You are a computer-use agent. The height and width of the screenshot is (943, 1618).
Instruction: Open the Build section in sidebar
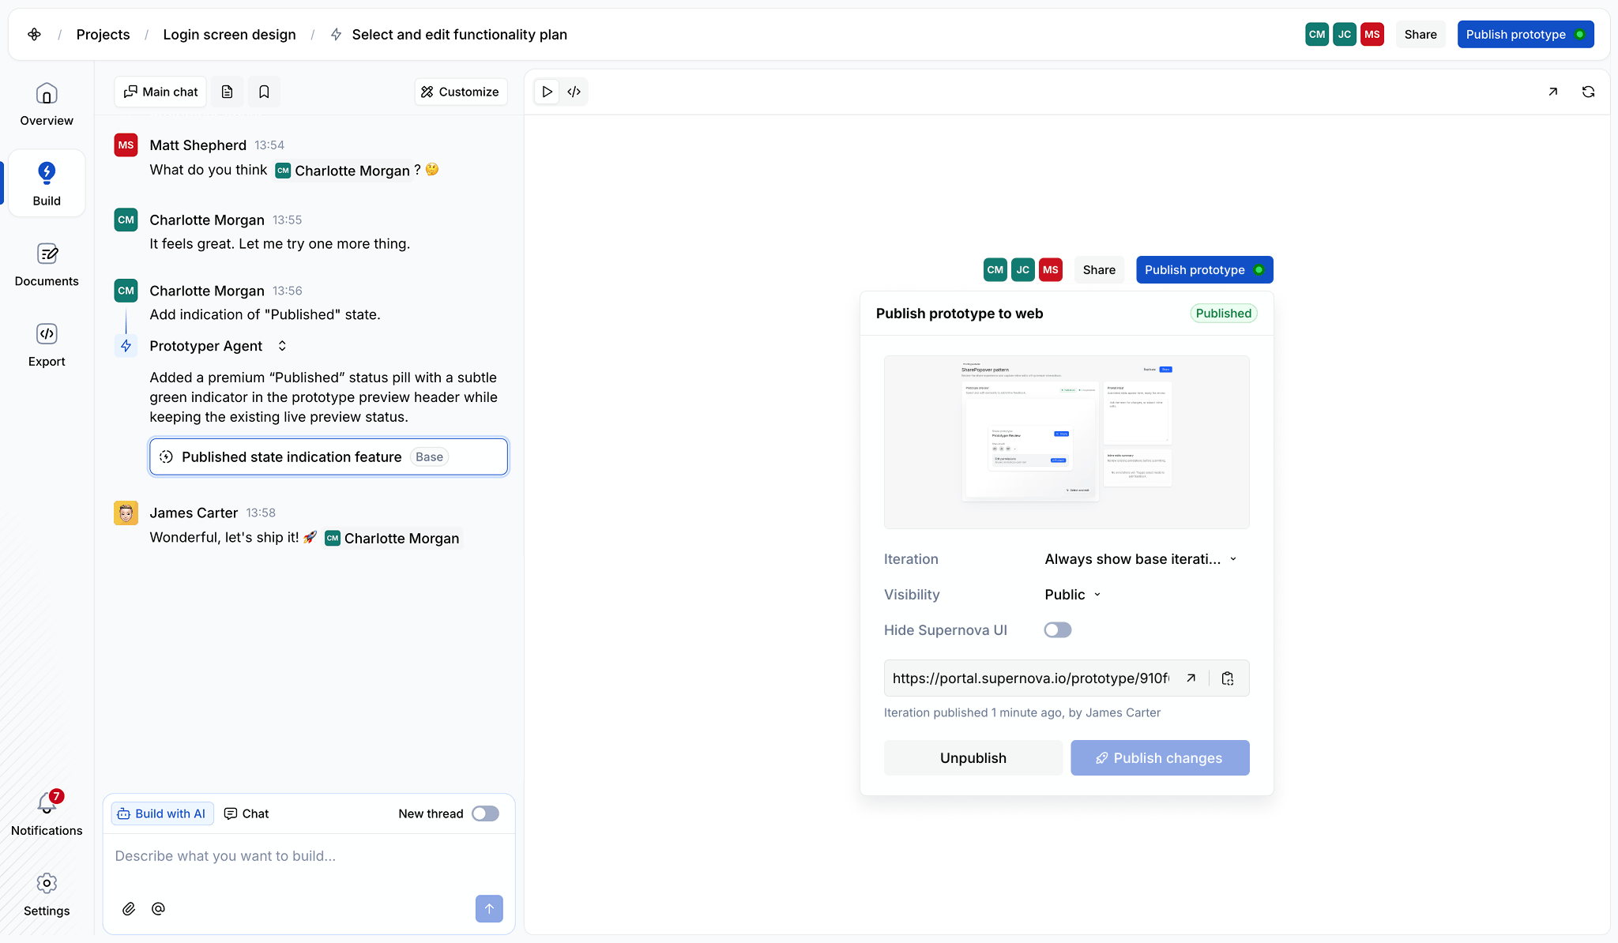pos(47,183)
